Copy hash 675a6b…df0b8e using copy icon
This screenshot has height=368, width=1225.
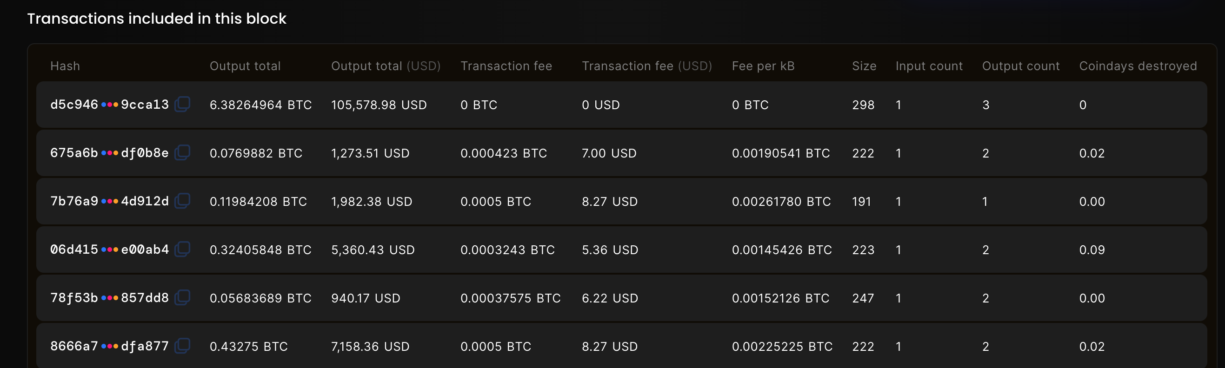pos(183,152)
